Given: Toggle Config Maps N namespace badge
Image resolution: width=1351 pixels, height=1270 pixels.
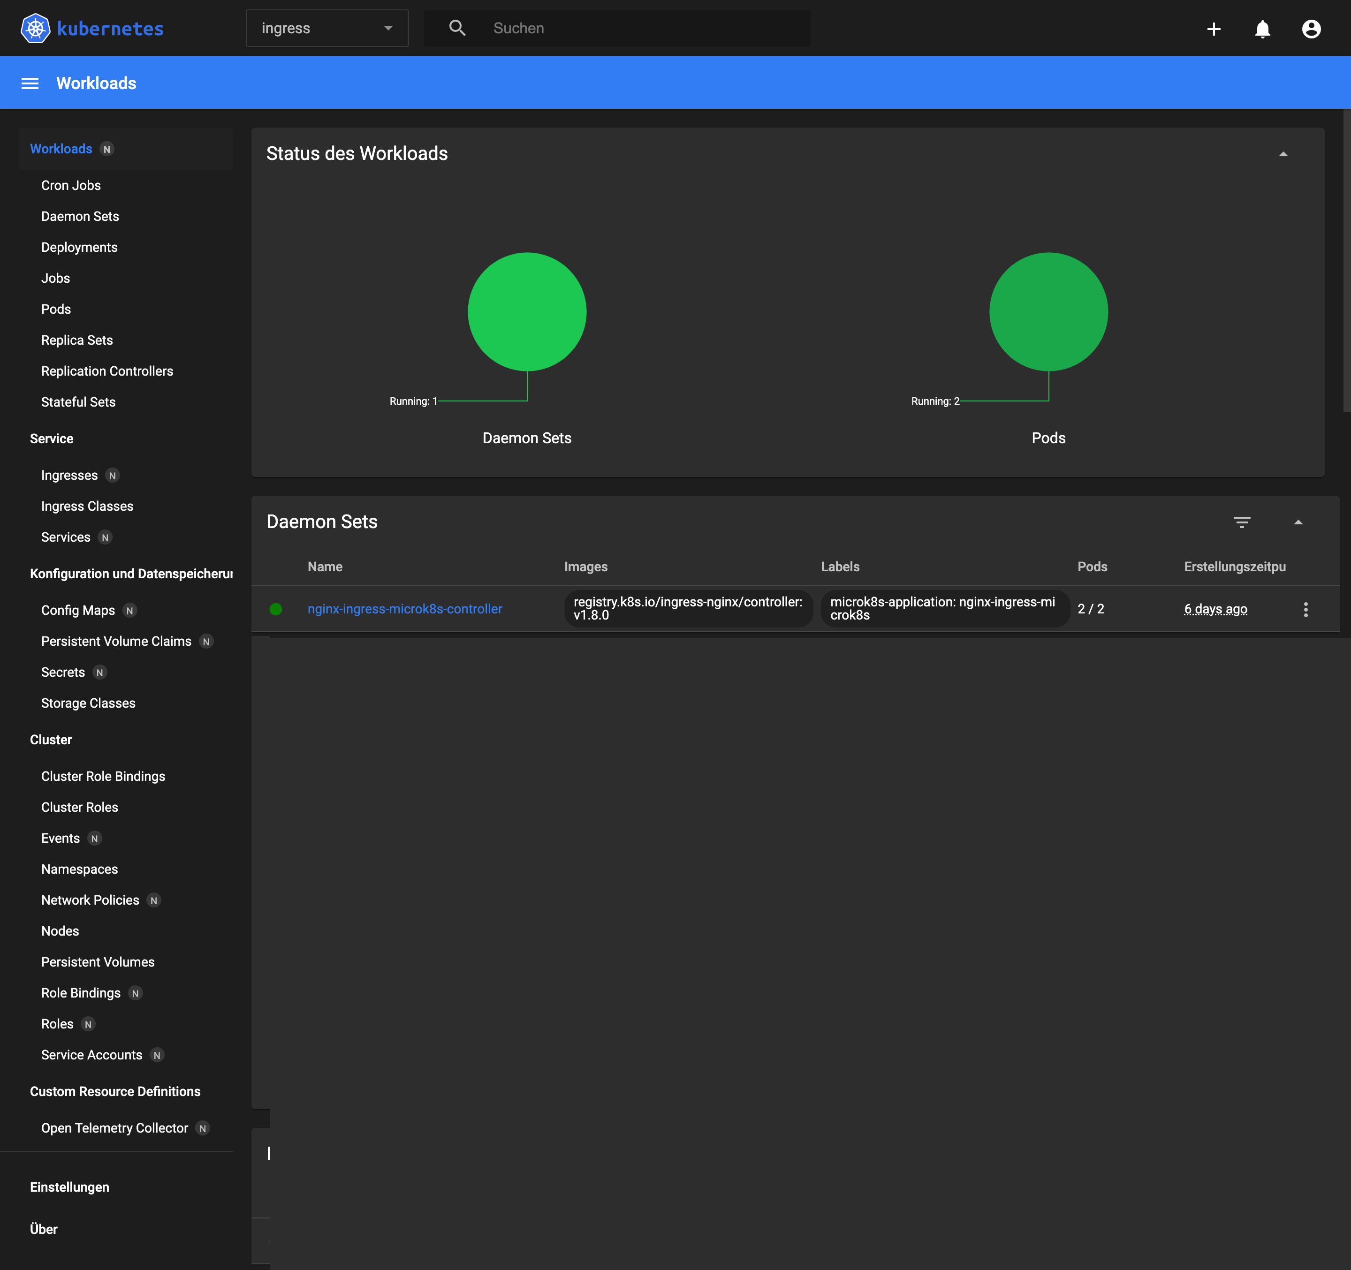Looking at the screenshot, I should point(130,610).
